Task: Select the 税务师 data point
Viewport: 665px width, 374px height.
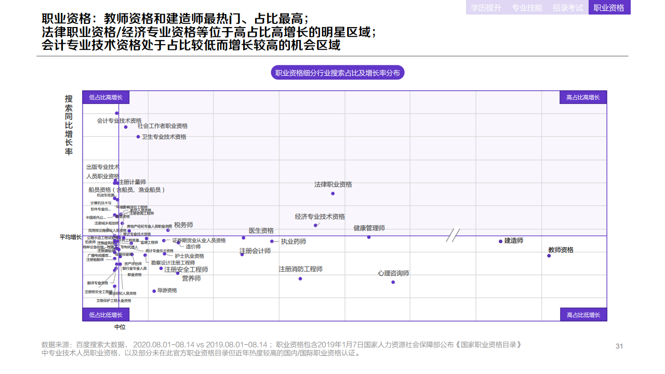Action: tap(168, 230)
